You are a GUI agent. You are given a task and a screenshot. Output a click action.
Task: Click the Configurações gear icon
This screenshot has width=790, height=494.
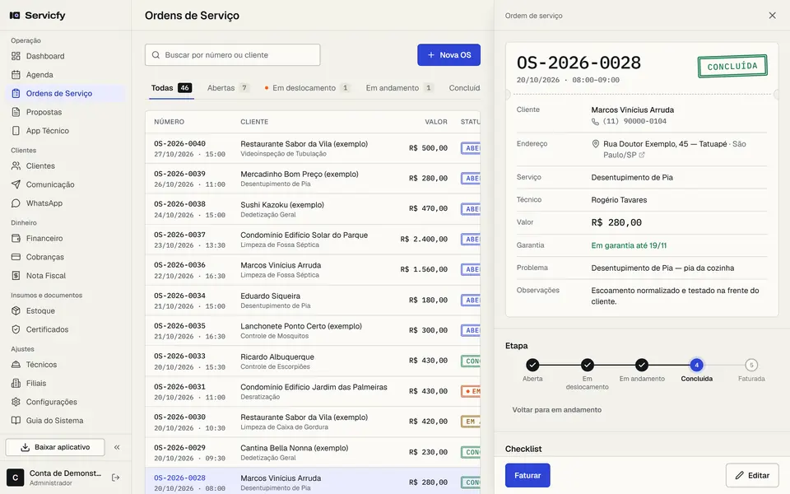point(16,402)
